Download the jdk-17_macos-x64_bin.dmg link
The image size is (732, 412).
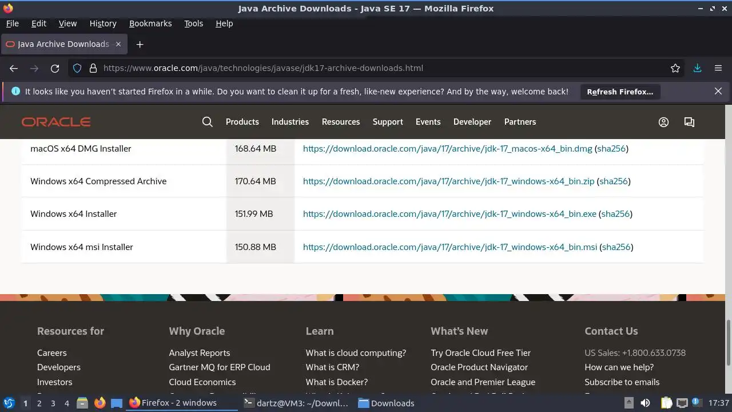tap(448, 149)
